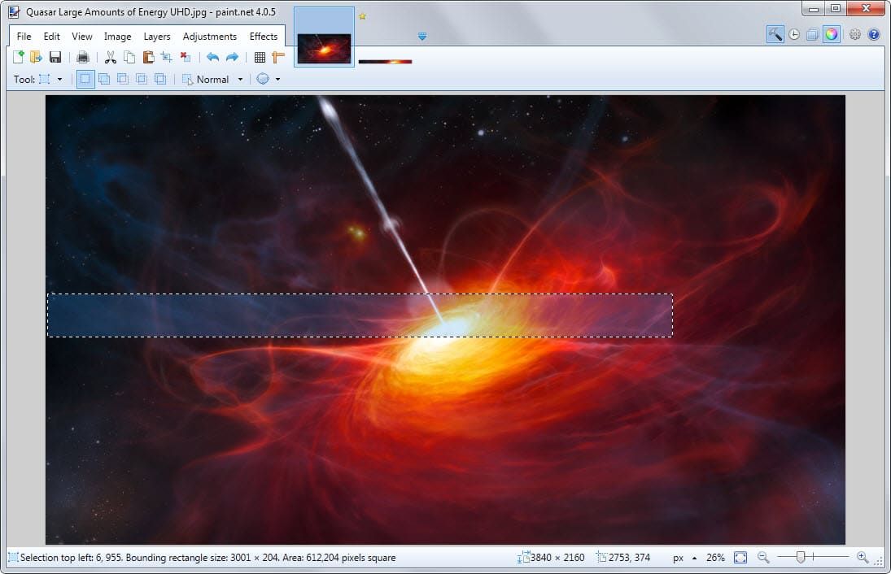Image resolution: width=891 pixels, height=574 pixels.
Task: Click the selection info text in status bar
Action: (x=208, y=558)
